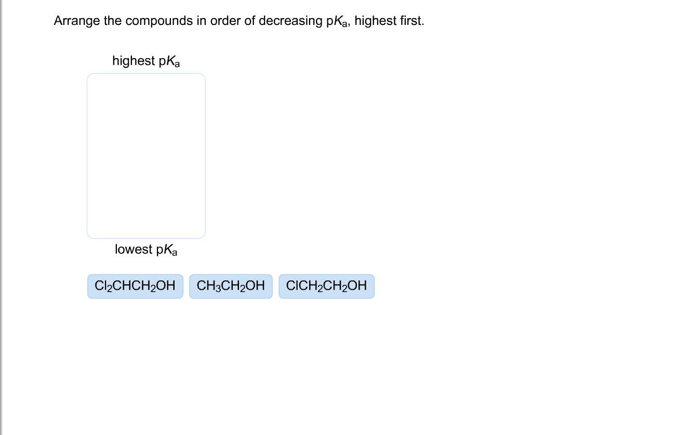Viewport: 690px width, 435px height.
Task: Click the lowest pKa label
Action: 146,250
